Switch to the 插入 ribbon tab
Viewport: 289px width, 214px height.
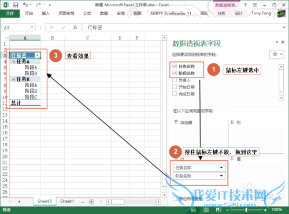point(46,13)
